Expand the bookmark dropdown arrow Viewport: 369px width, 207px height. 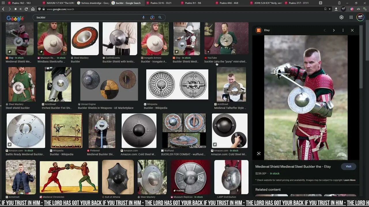click(x=329, y=9)
